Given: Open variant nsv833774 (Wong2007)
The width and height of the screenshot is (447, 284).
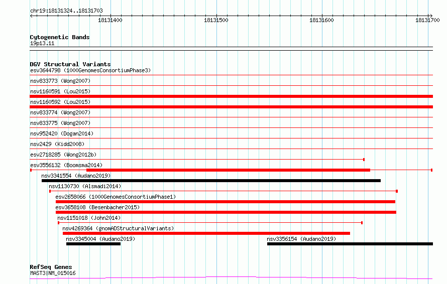Looking at the screenshot, I should (60, 112).
